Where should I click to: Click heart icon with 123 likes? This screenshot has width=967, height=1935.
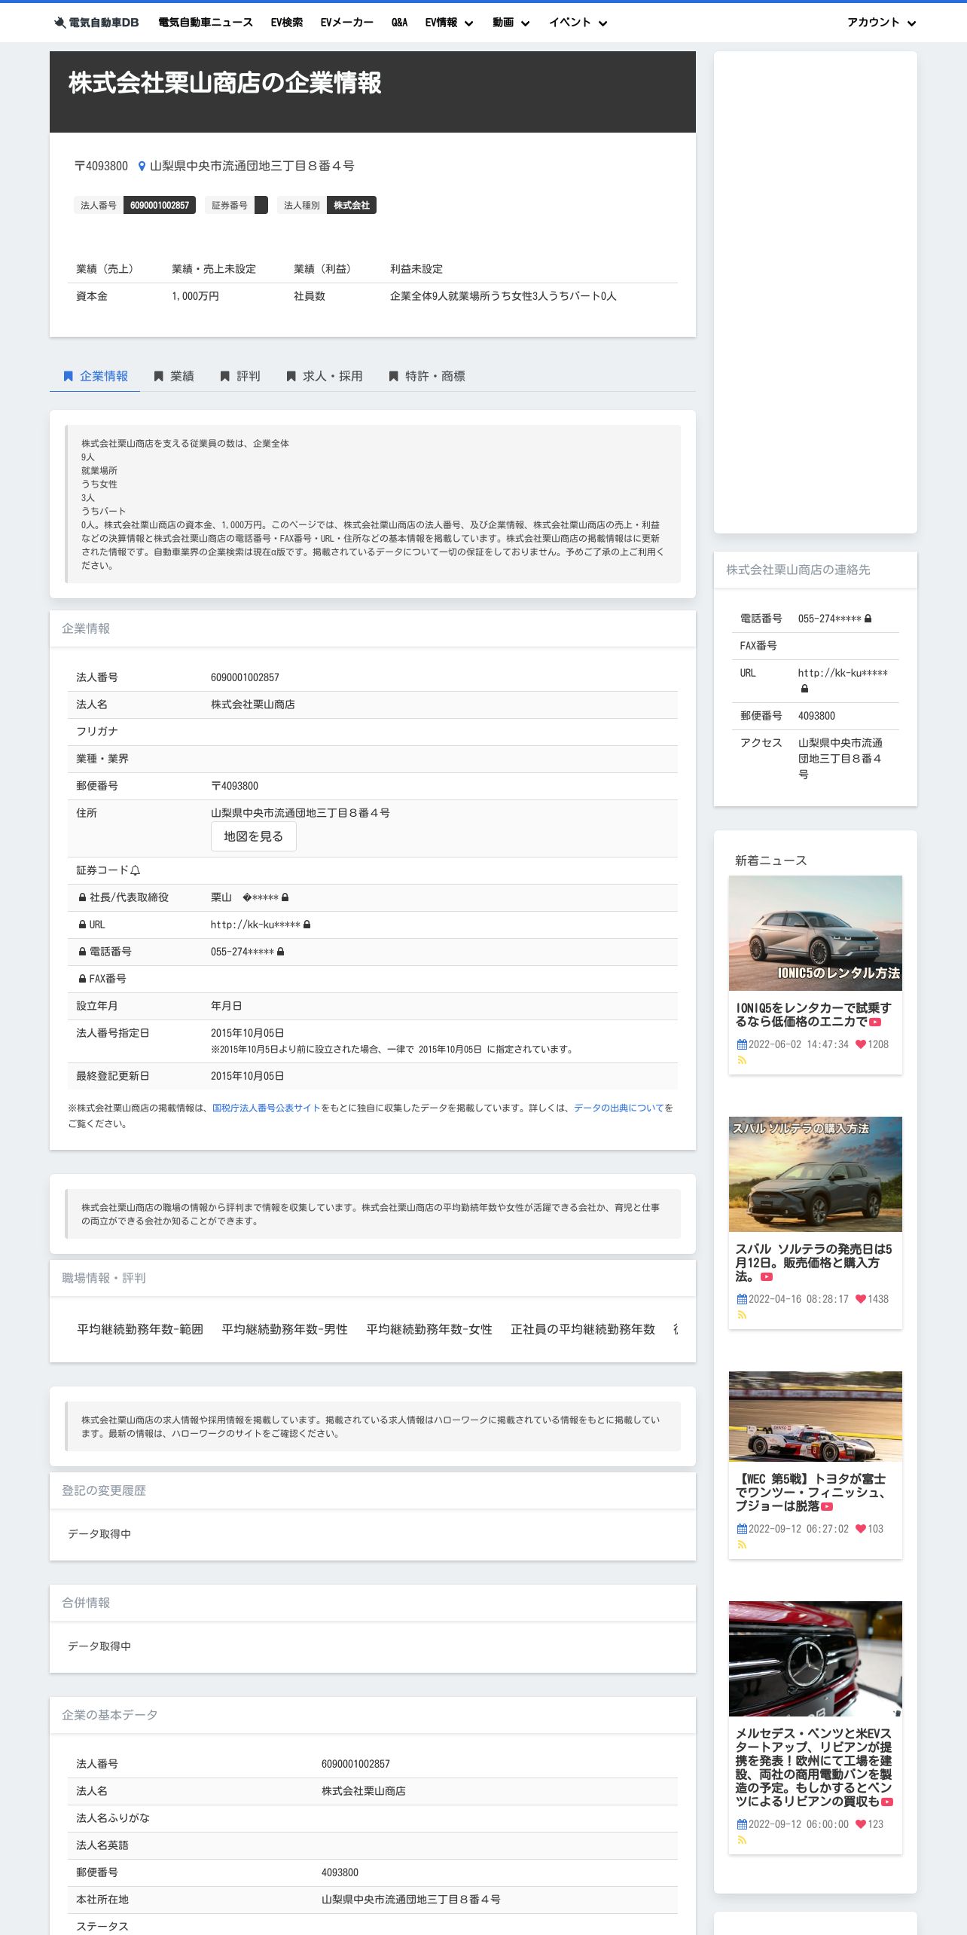pos(861,1824)
